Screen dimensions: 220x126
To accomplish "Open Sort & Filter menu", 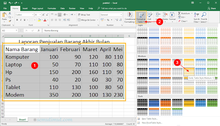I will [x=196, y=17].
